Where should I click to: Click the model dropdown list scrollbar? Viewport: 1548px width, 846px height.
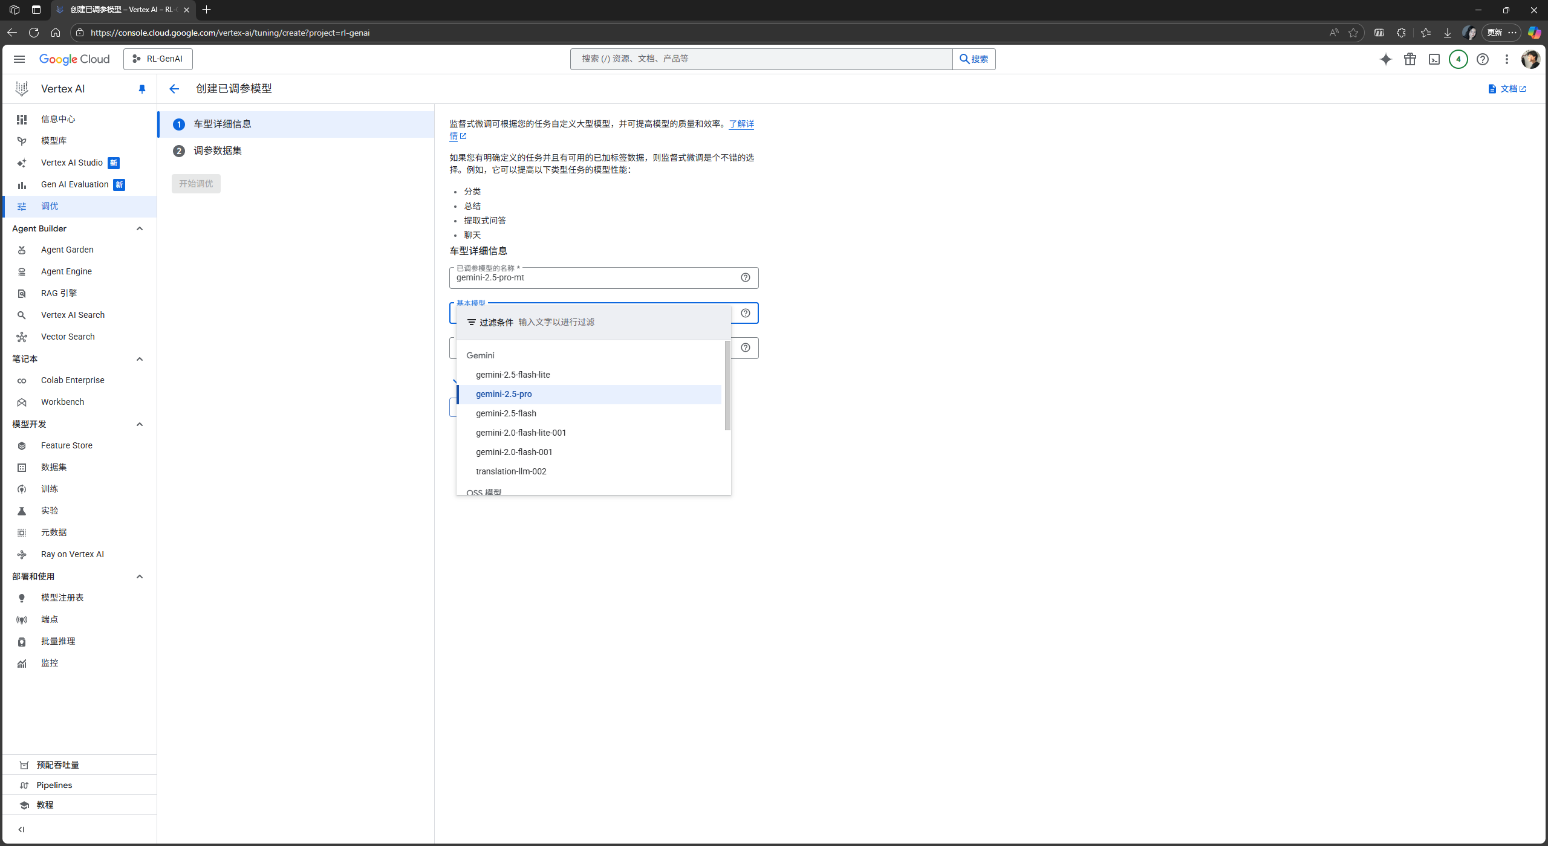(727, 386)
